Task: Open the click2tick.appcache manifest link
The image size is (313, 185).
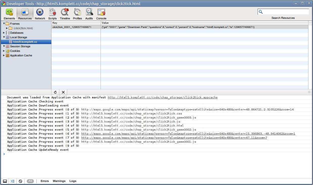Action: click(x=162, y=97)
